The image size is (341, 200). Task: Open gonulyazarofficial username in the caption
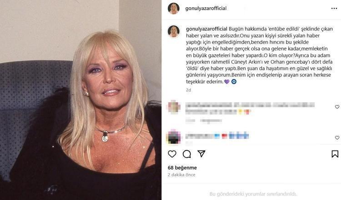click(x=206, y=29)
